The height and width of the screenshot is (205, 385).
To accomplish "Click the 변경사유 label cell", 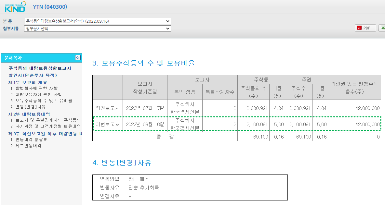I will point(110,196).
